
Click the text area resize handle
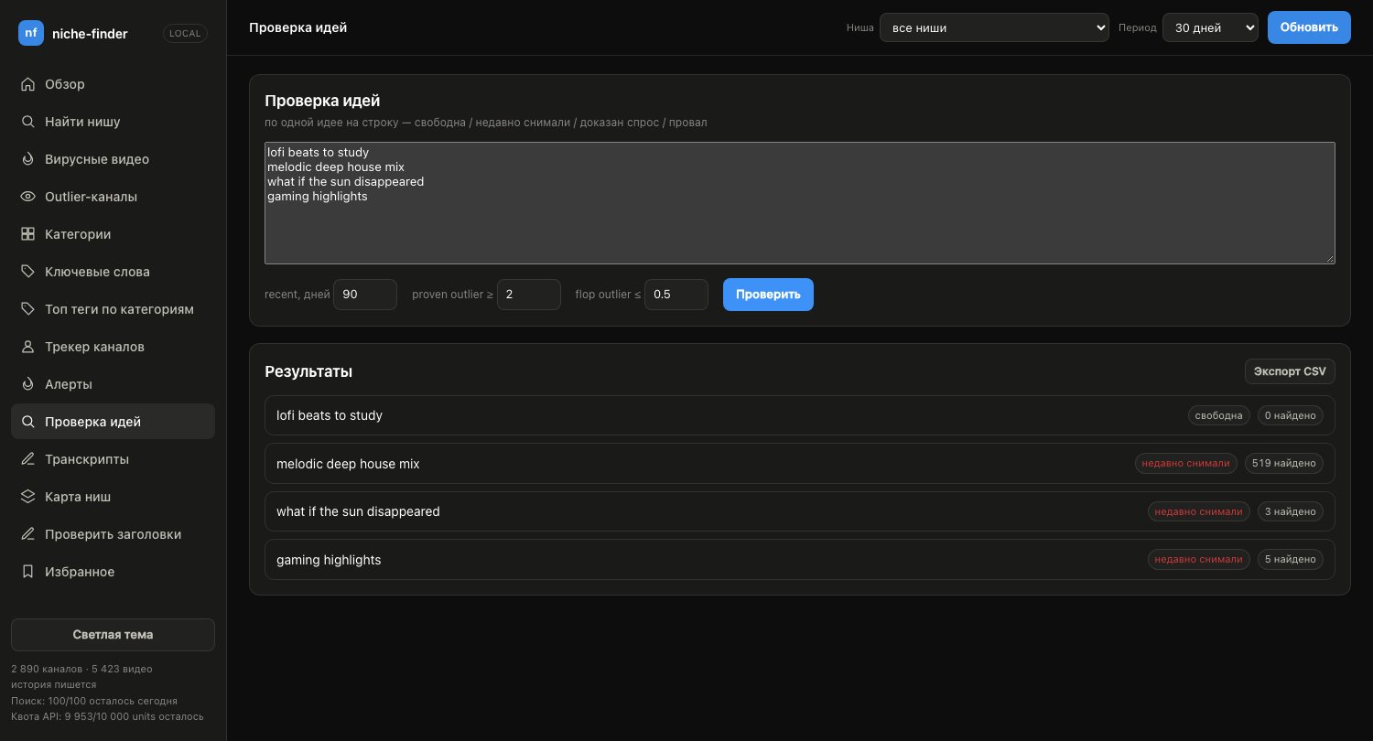1329,258
